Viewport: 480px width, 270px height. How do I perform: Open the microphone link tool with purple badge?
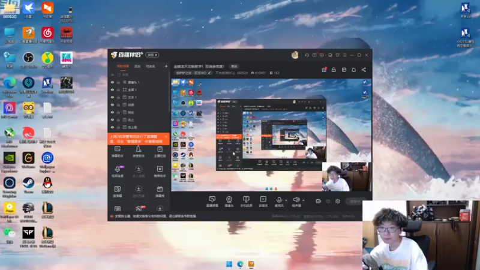(118, 172)
